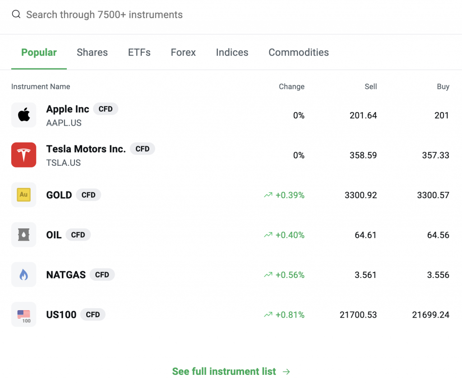Click the CFD badge next to GOLD
This screenshot has height=387, width=462.
point(88,195)
